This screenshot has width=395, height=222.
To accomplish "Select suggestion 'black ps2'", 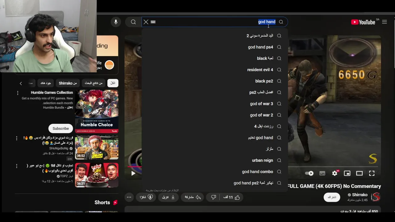I will [214, 81].
